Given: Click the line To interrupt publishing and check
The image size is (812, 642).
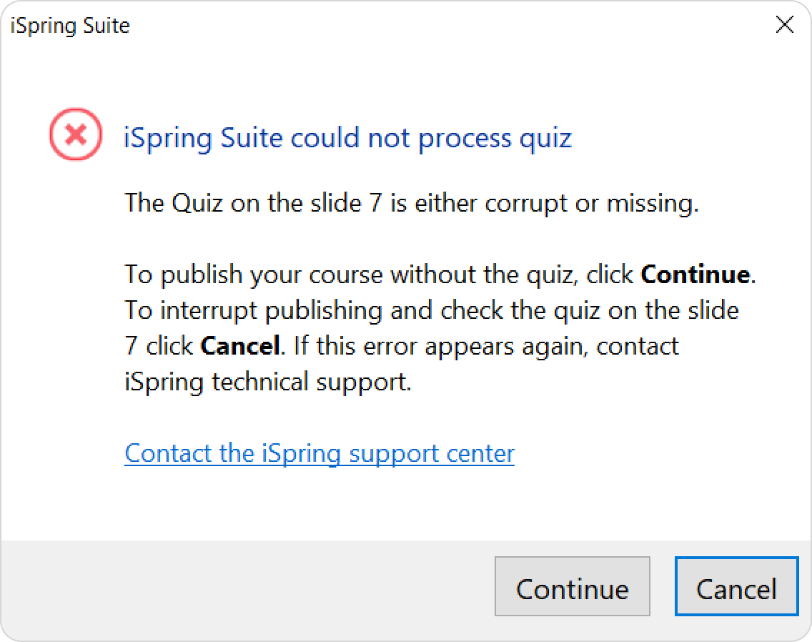Looking at the screenshot, I should point(432,310).
